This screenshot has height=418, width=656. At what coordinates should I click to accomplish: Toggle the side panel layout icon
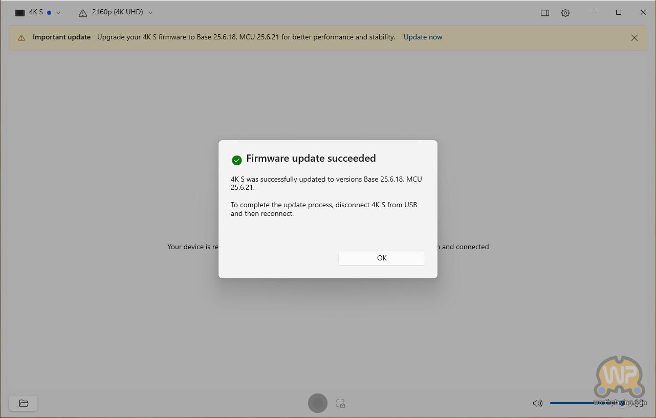click(544, 13)
